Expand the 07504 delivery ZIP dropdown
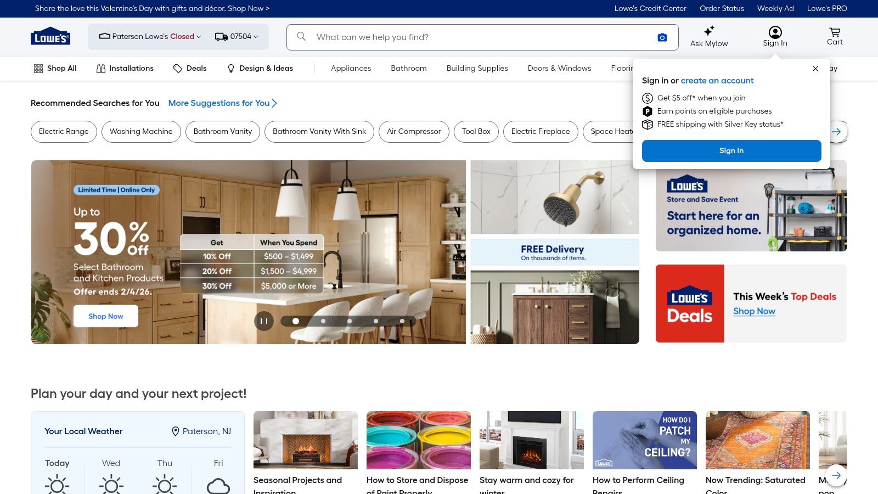This screenshot has height=494, width=878. pos(237,37)
